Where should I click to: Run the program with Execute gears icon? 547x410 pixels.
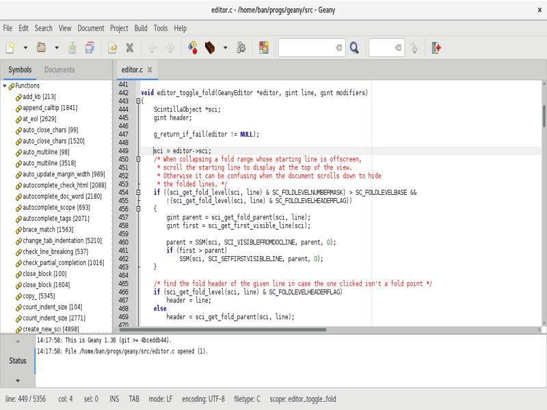pos(241,48)
